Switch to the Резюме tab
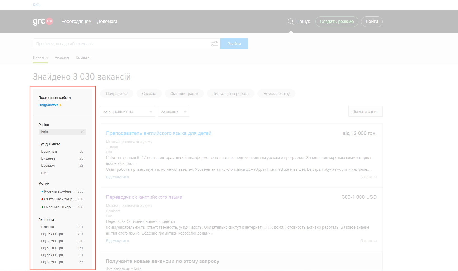The width and height of the screenshot is (458, 271). point(62,57)
